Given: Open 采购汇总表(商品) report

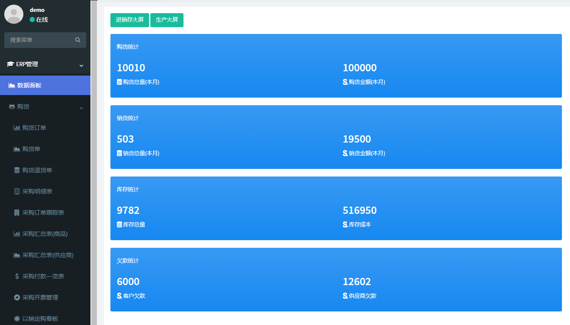Looking at the screenshot, I should click(x=45, y=234).
